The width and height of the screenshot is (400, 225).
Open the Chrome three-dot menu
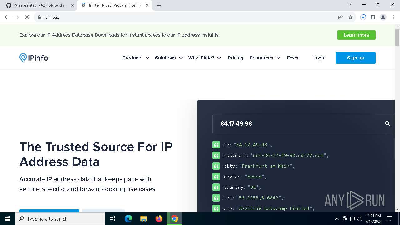[393, 17]
